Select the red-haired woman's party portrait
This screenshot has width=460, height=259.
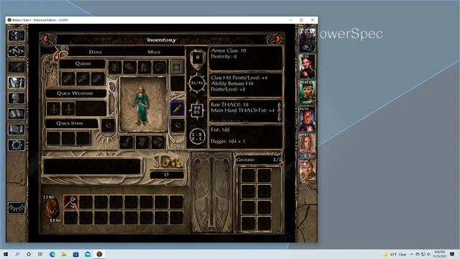pos(307,145)
